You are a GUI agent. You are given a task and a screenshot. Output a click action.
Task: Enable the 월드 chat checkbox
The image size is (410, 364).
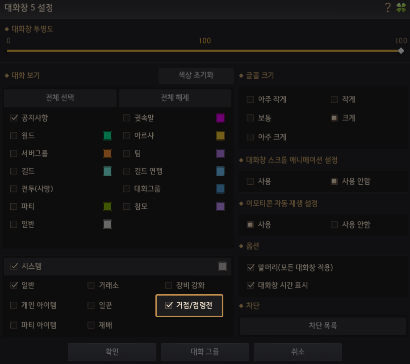tap(14, 135)
